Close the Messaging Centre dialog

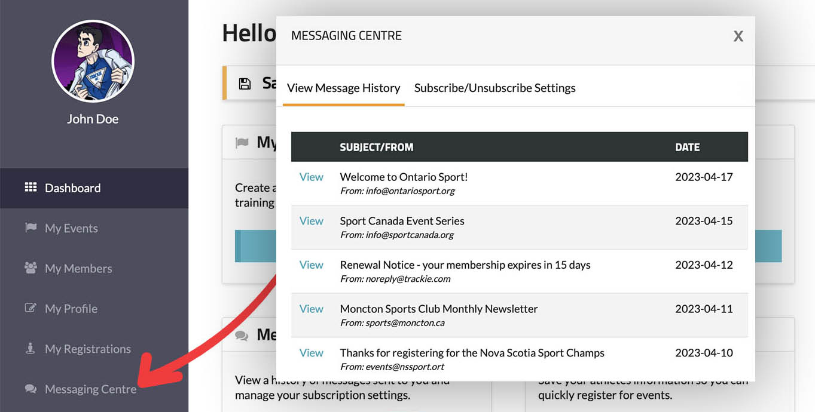[x=738, y=36]
